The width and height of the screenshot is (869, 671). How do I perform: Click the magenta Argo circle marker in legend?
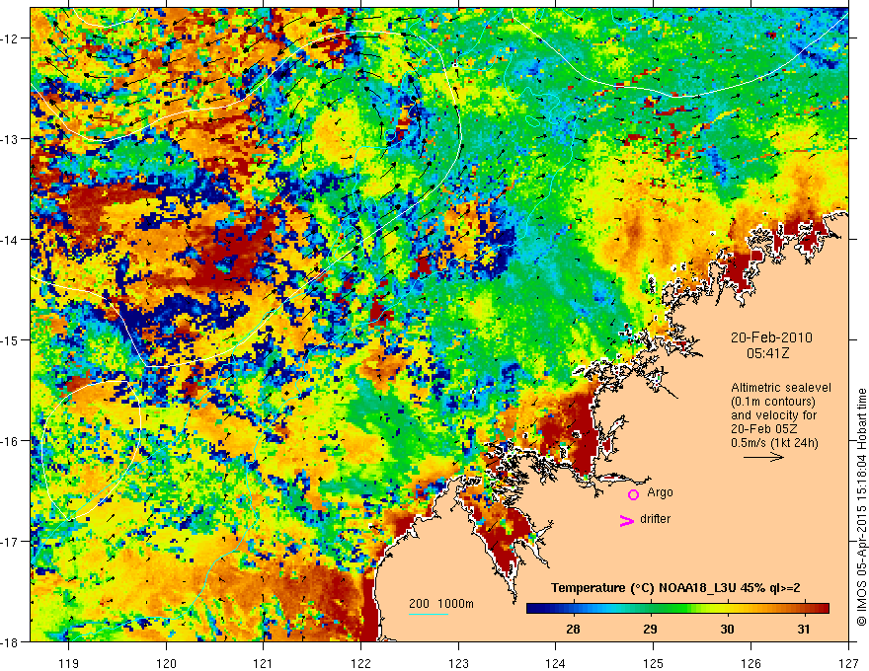coord(633,494)
